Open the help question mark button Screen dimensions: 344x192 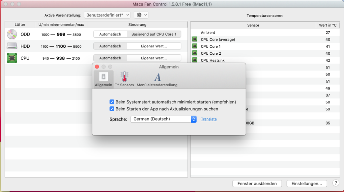[336, 183]
